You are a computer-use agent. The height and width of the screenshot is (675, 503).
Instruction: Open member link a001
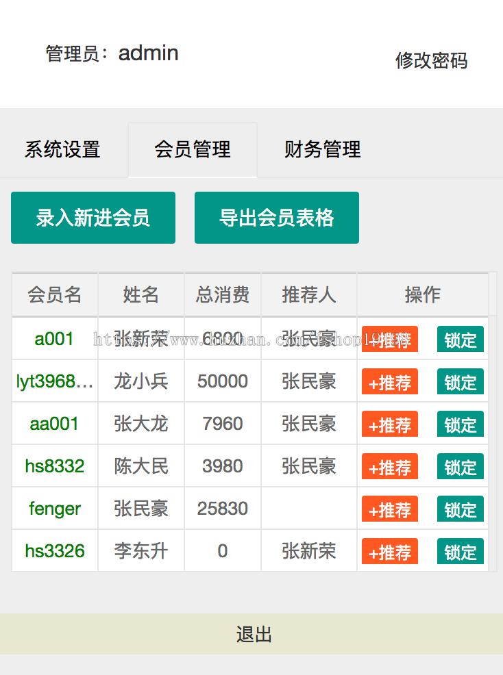point(54,339)
